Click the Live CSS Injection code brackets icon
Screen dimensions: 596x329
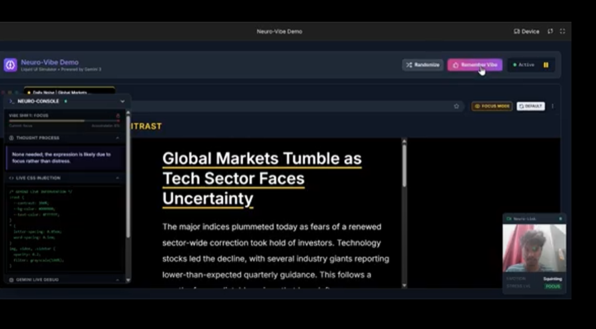pos(11,178)
